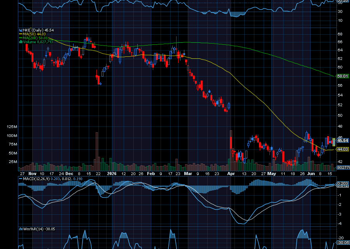This screenshot has width=350, height=249.
Task: Click the Mar label on date axis
Action: click(x=188, y=174)
